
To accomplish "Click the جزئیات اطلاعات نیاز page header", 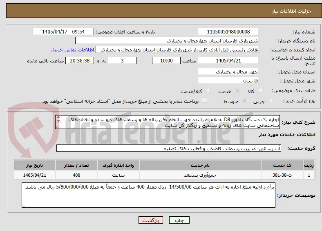I will 292,11.
